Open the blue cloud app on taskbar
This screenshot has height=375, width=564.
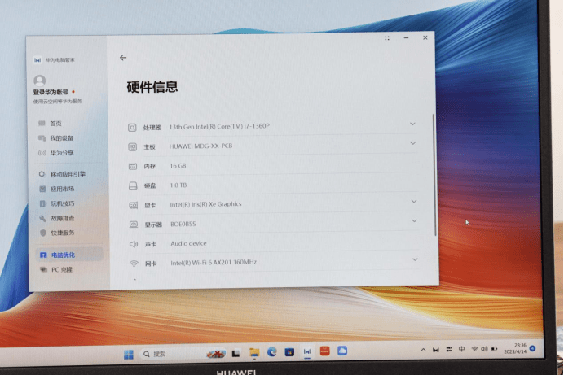342,351
